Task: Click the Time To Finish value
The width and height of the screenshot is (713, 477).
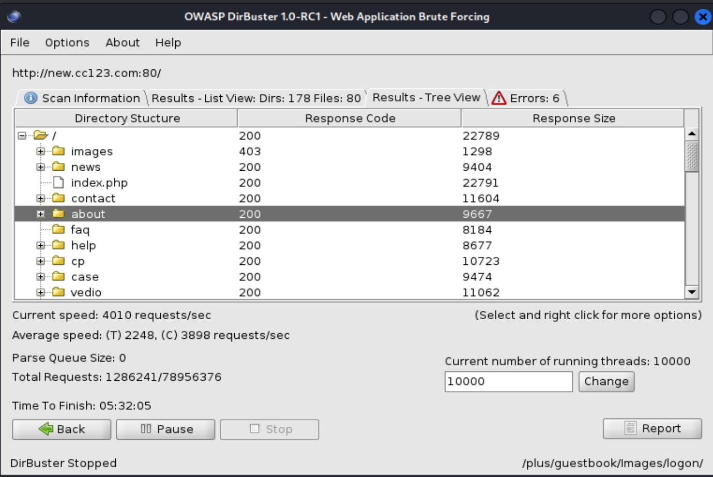Action: [x=125, y=406]
